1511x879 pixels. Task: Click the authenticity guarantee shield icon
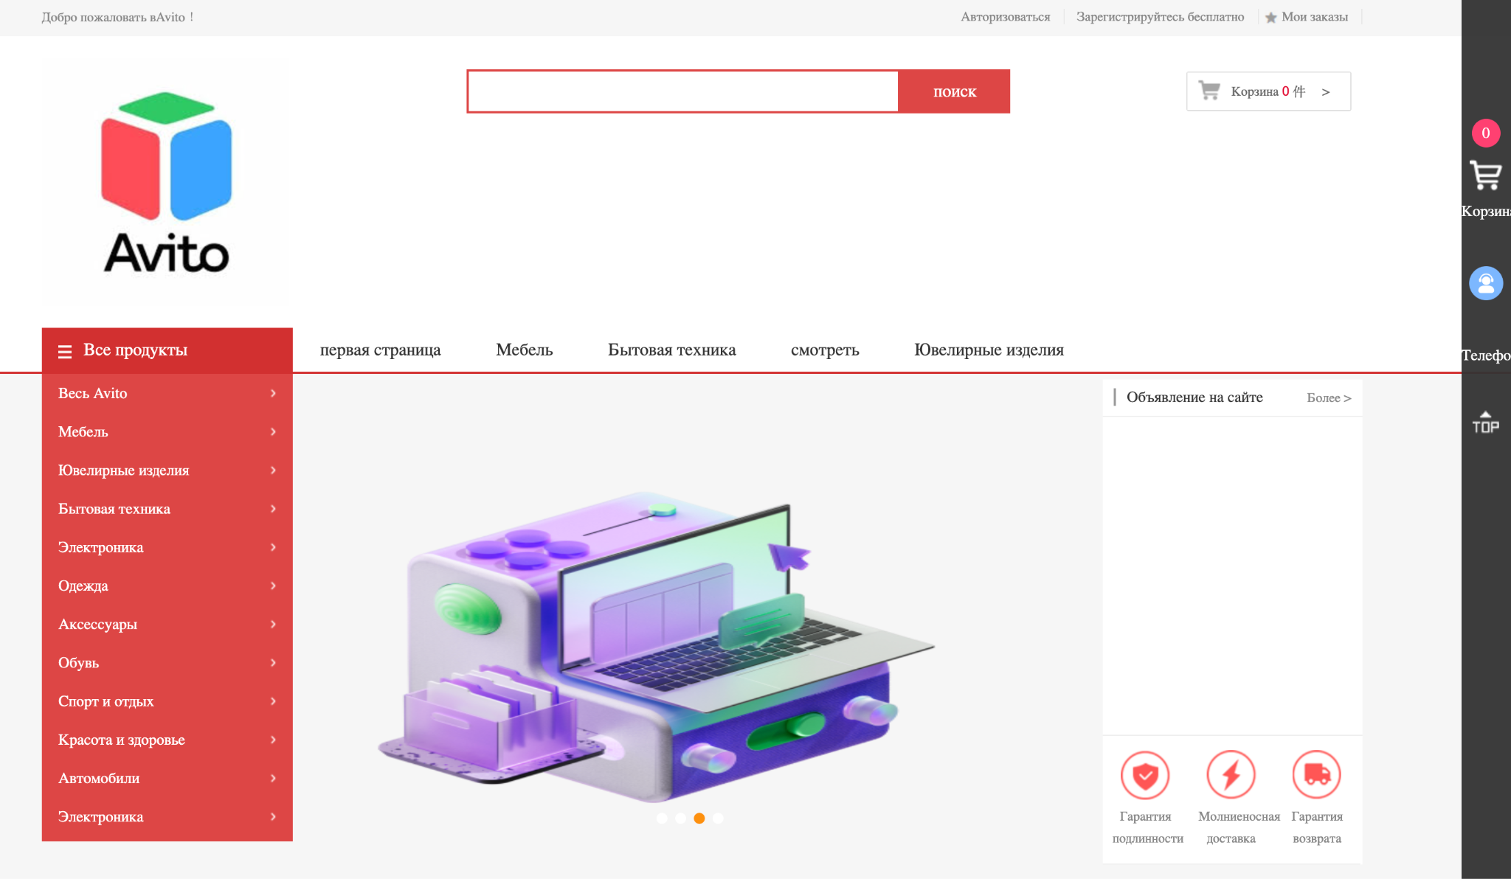click(x=1144, y=775)
